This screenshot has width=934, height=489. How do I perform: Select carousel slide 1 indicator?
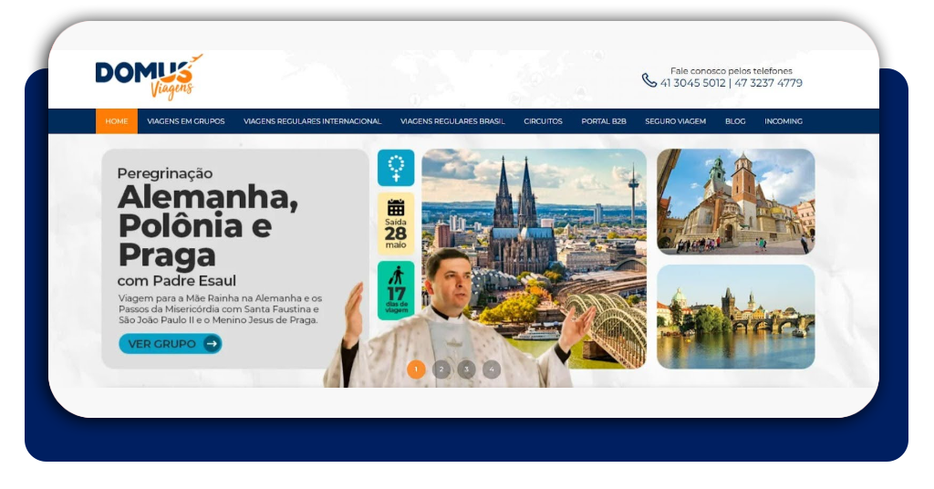416,369
